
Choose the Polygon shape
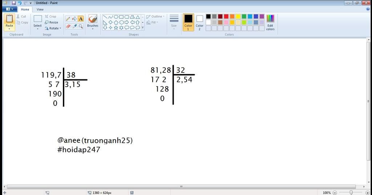[132, 17]
